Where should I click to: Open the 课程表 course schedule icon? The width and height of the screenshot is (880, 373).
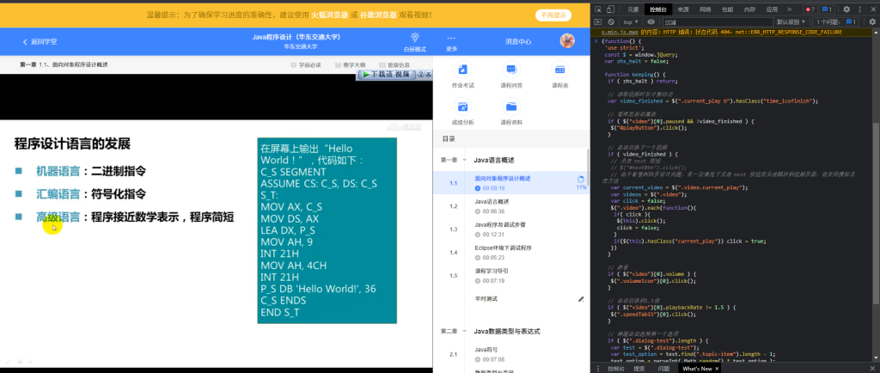coord(559,70)
